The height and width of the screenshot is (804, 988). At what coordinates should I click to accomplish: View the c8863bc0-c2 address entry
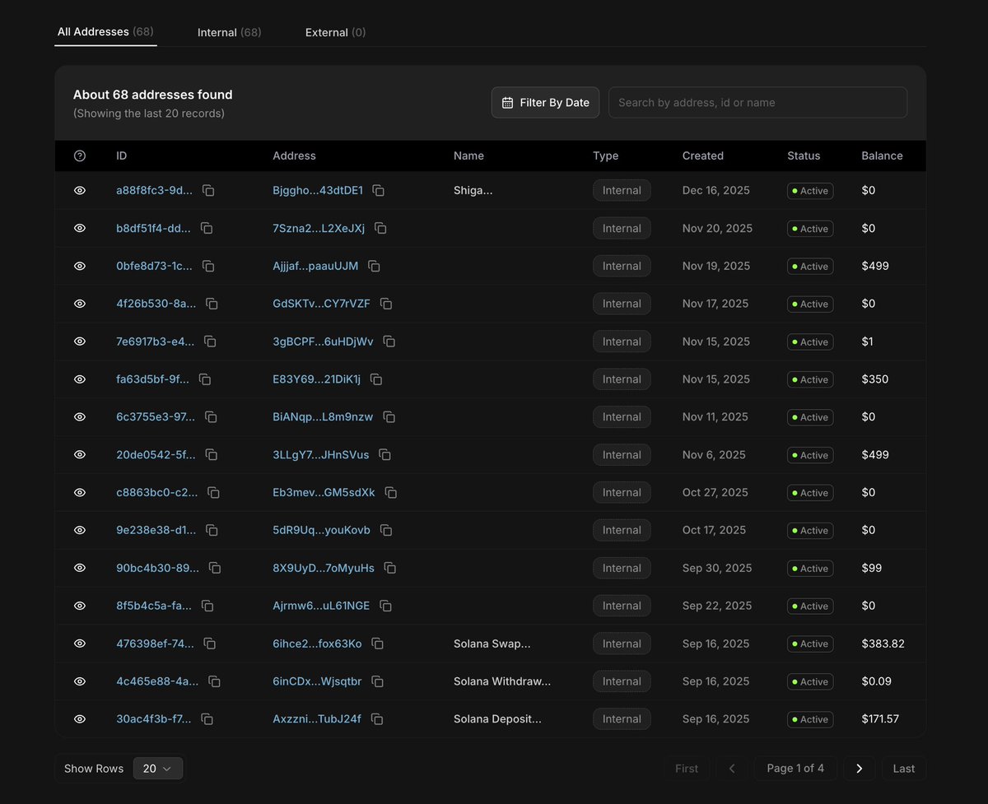(79, 492)
